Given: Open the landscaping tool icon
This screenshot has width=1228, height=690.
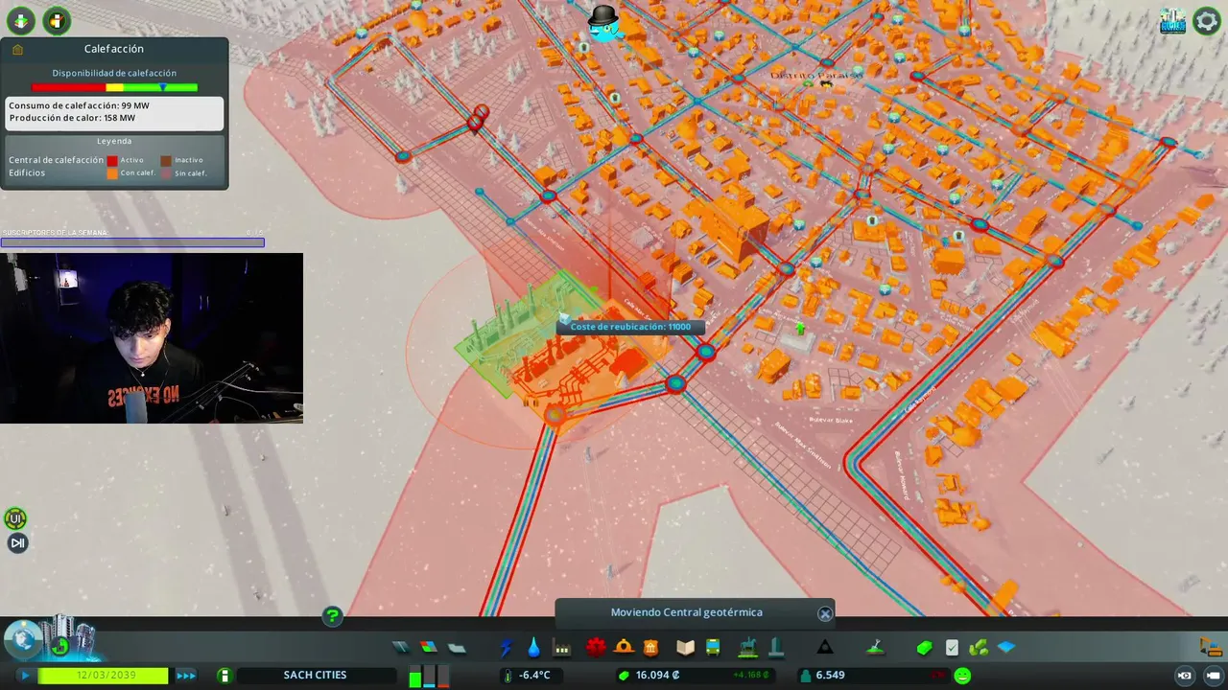Looking at the screenshot, I should (875, 648).
